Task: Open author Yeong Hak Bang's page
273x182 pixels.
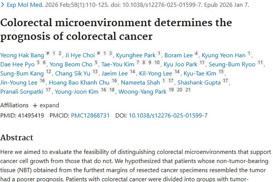Action: click(22, 55)
